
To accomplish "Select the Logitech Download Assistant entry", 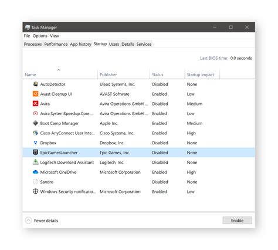I will [x=67, y=162].
